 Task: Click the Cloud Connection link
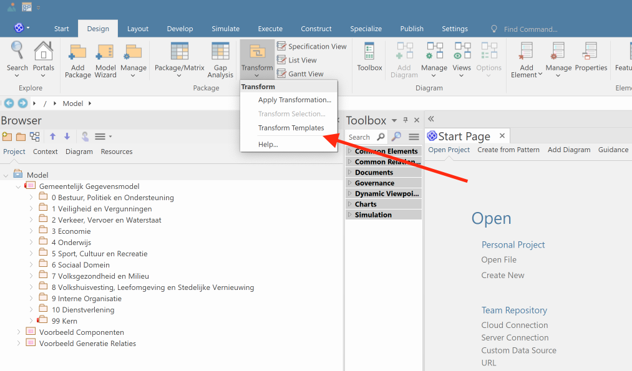pos(514,325)
